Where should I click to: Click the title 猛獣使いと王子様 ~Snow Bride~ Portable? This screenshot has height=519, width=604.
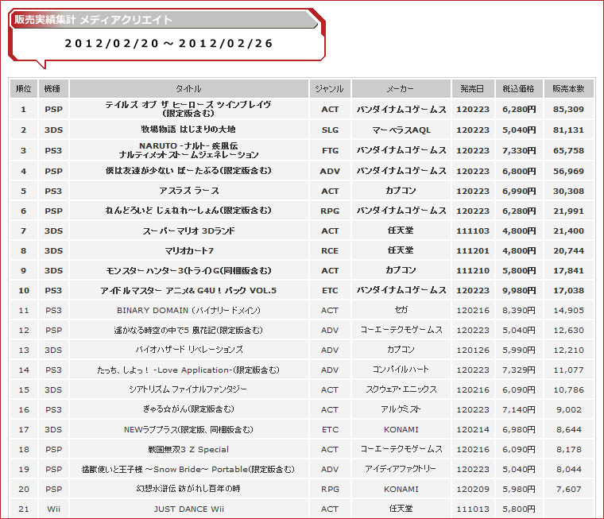(x=188, y=469)
